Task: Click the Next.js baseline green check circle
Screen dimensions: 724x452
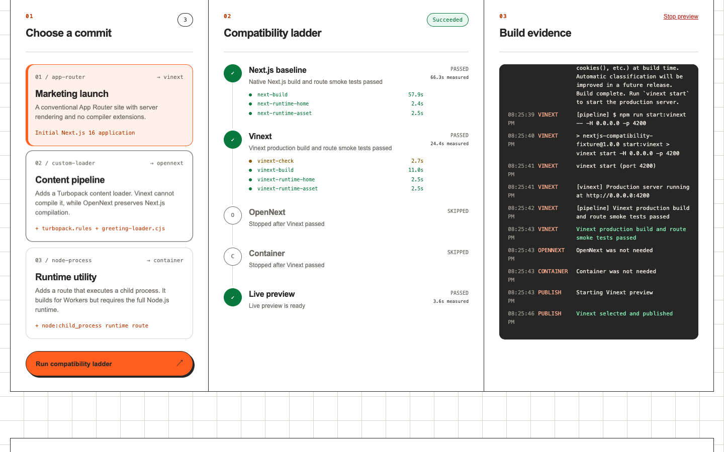Action: tap(233, 73)
